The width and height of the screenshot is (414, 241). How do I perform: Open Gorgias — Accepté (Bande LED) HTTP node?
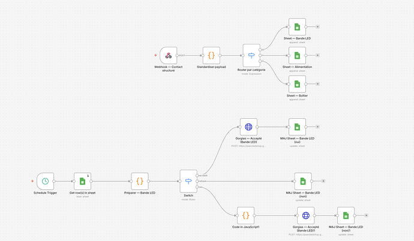coord(248,127)
